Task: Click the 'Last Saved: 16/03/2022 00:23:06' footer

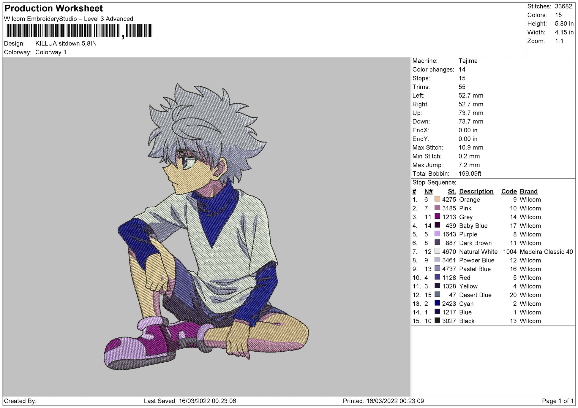Action: click(190, 401)
